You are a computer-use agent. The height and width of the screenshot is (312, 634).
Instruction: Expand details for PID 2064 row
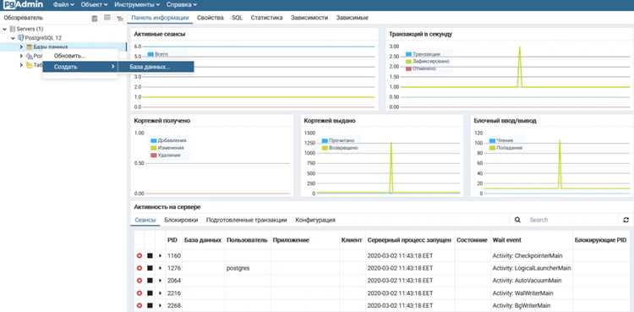(160, 281)
